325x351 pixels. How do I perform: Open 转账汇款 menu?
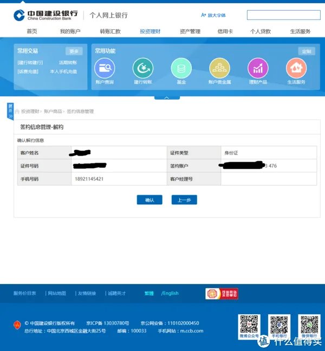coord(110,31)
